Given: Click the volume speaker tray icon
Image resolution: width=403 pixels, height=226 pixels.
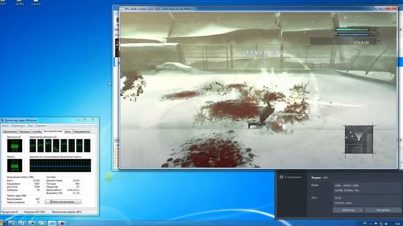Looking at the screenshot, I should pyautogui.click(x=386, y=223).
